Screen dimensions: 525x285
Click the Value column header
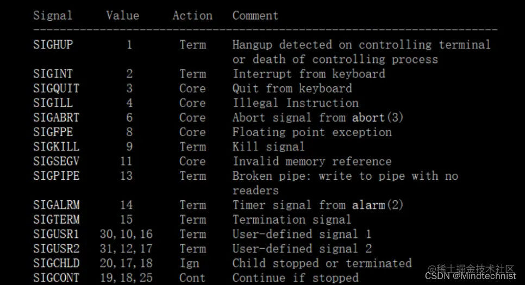pyautogui.click(x=123, y=16)
